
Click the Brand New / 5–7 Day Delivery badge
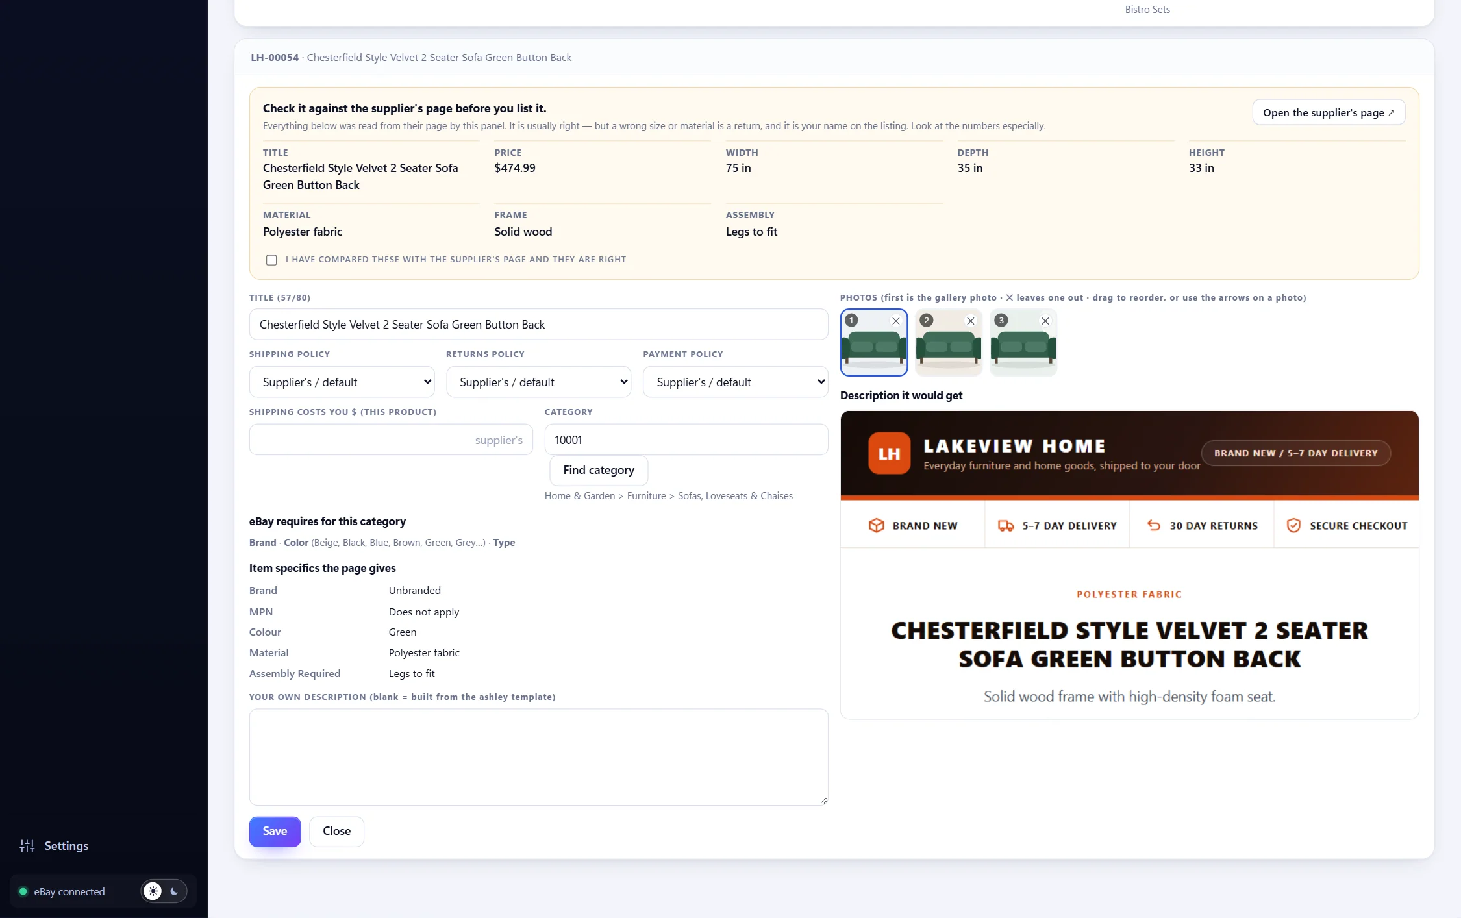click(x=1296, y=453)
